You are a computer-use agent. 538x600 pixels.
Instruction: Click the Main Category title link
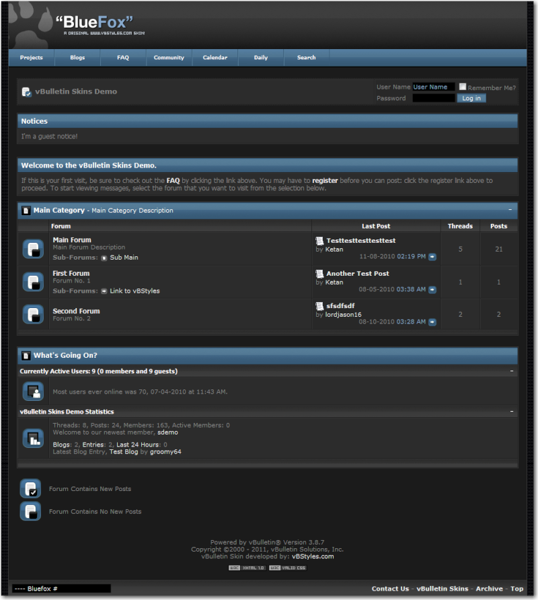point(59,210)
